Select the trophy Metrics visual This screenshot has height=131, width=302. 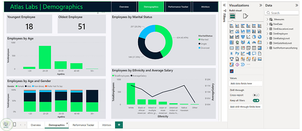tap(232, 59)
